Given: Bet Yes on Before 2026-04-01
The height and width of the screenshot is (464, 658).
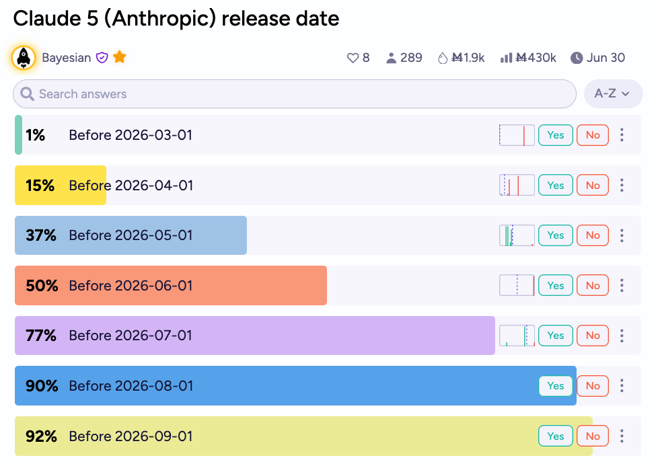Looking at the screenshot, I should pos(556,185).
